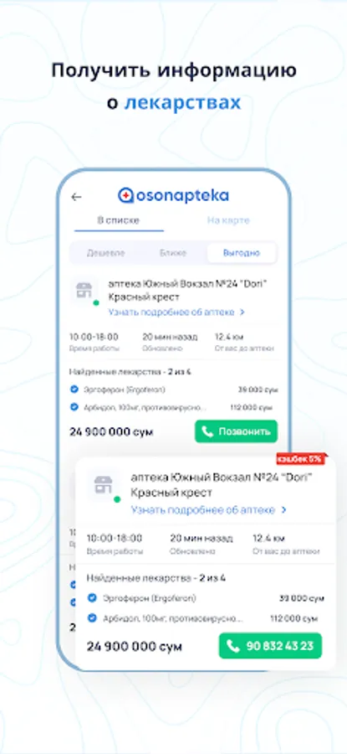Tap the back arrow icon
The width and height of the screenshot is (347, 754).
tap(76, 197)
